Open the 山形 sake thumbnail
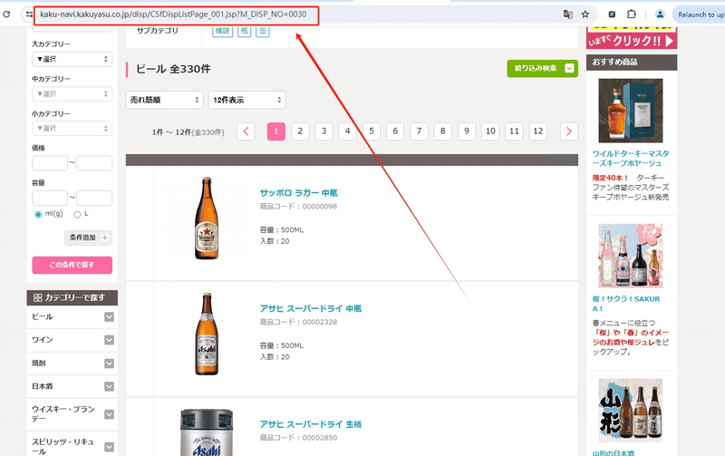The height and width of the screenshot is (456, 725). click(631, 410)
